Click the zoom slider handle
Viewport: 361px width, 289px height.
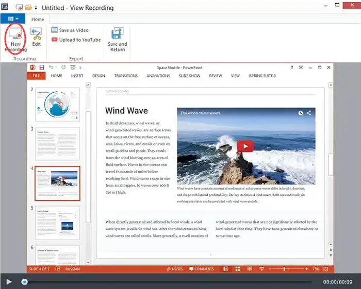(285, 269)
